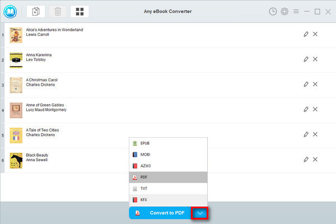336x224 pixels.
Task: Remove A Christmas Carol from list
Action: pyautogui.click(x=315, y=84)
